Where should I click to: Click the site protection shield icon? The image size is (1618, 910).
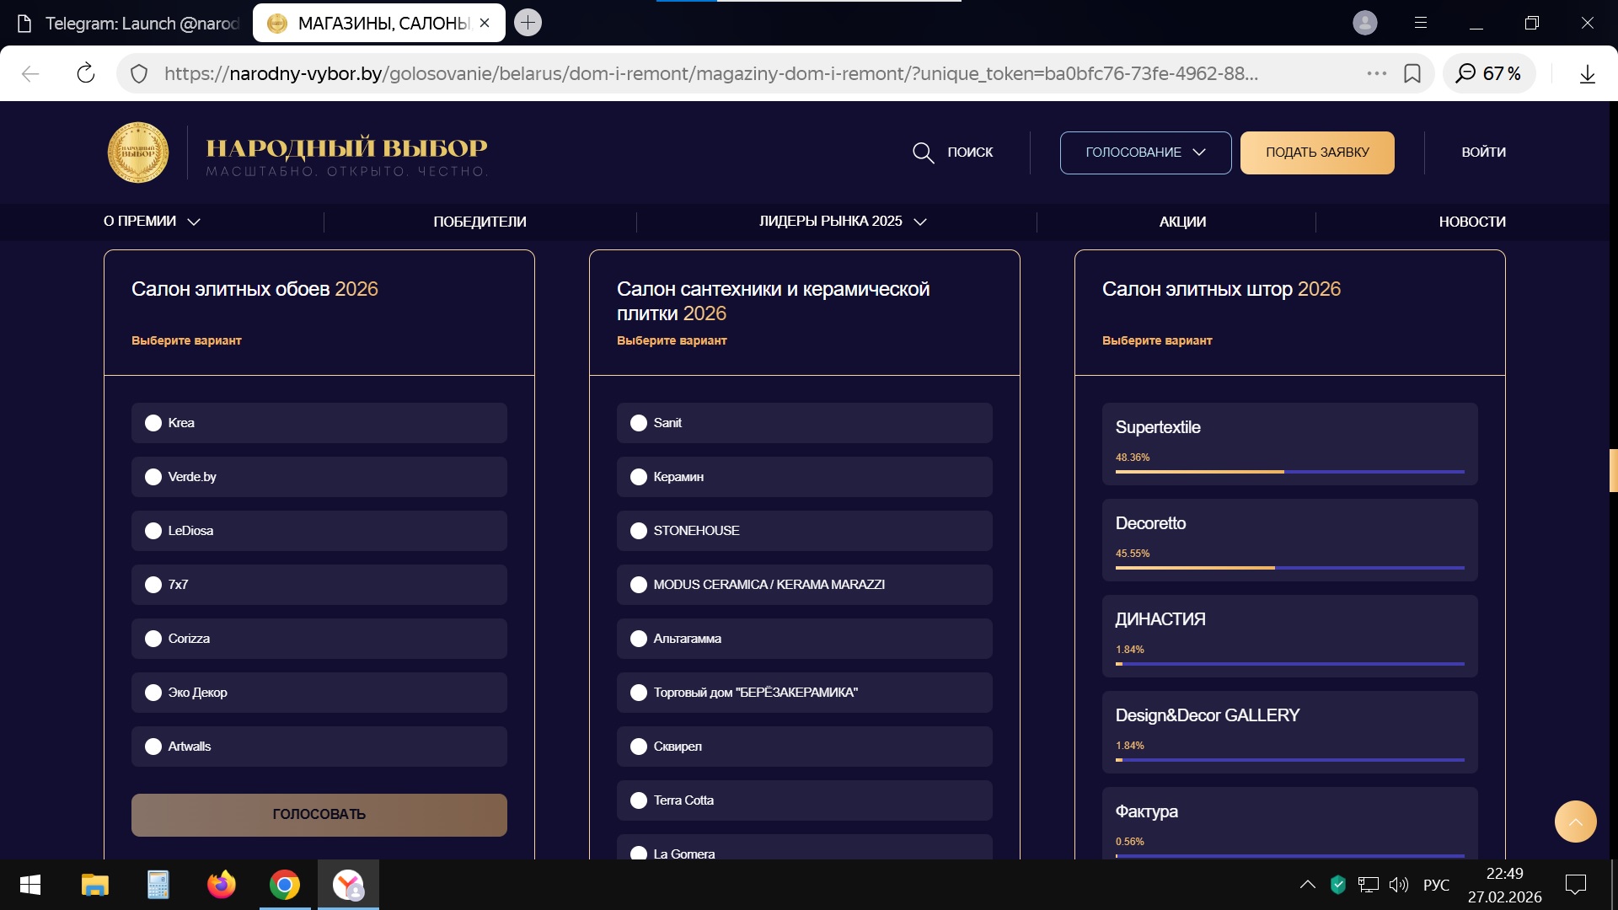pyautogui.click(x=140, y=74)
